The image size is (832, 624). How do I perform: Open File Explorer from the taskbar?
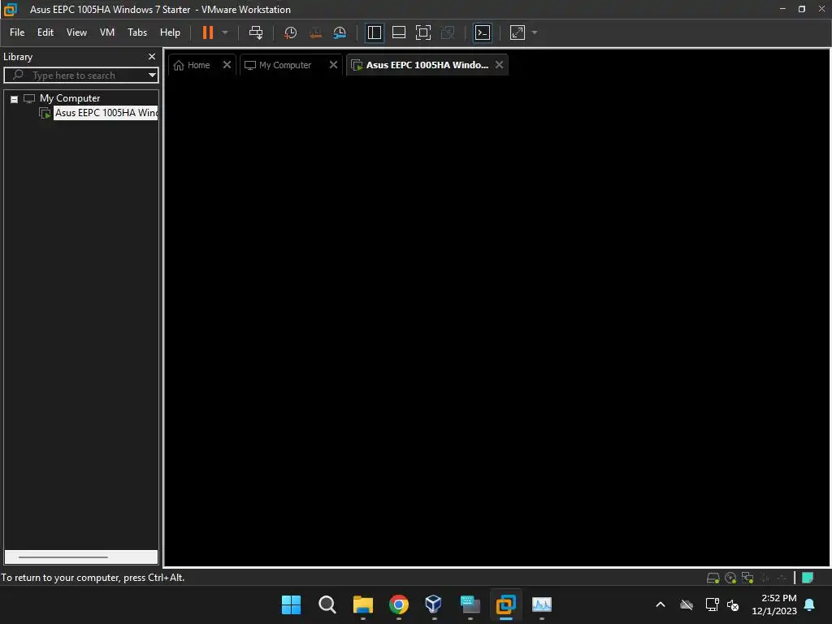tap(363, 604)
